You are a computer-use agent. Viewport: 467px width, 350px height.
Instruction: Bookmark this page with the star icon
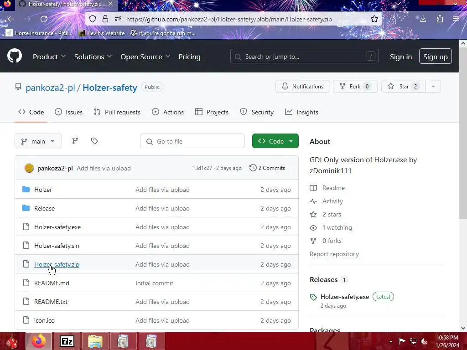[374, 19]
